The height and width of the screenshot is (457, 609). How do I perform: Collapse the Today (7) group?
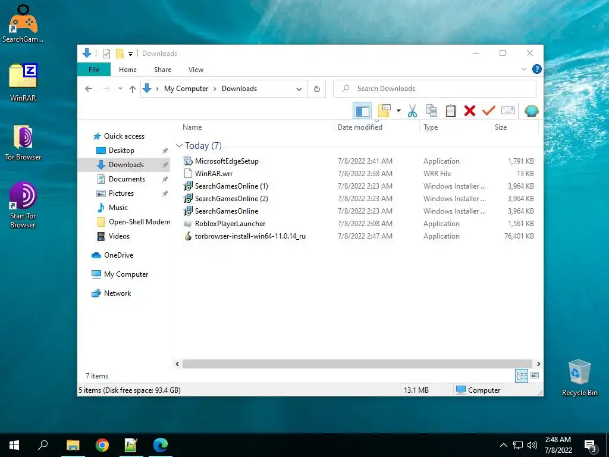(x=179, y=146)
